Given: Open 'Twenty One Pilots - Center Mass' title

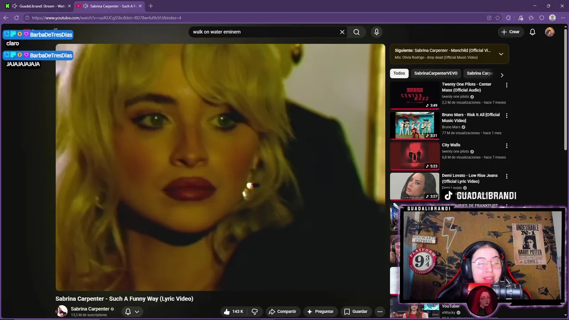Looking at the screenshot, I should pyautogui.click(x=467, y=87).
